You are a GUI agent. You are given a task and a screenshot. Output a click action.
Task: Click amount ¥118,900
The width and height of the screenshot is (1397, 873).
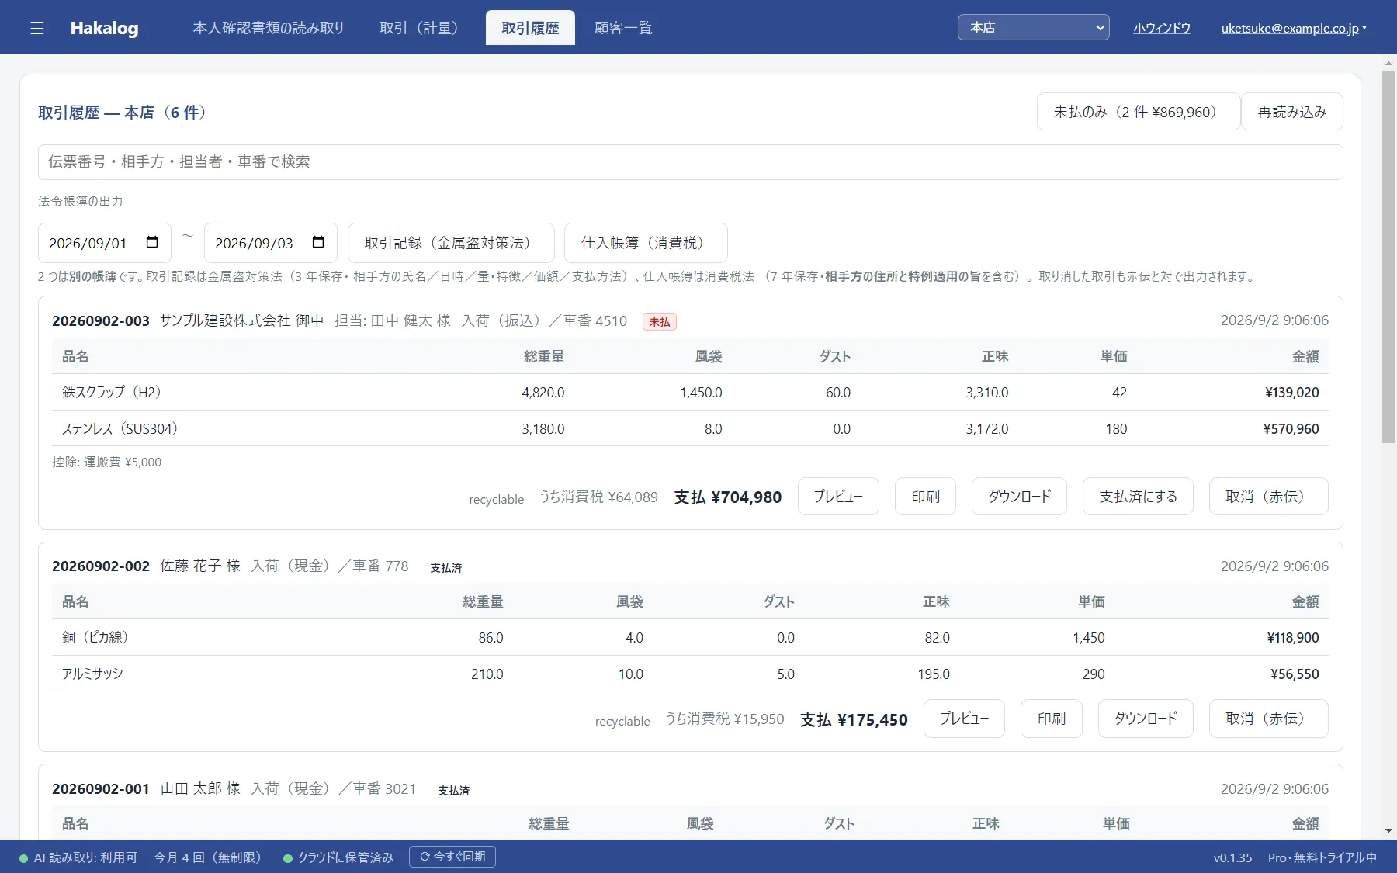point(1293,637)
